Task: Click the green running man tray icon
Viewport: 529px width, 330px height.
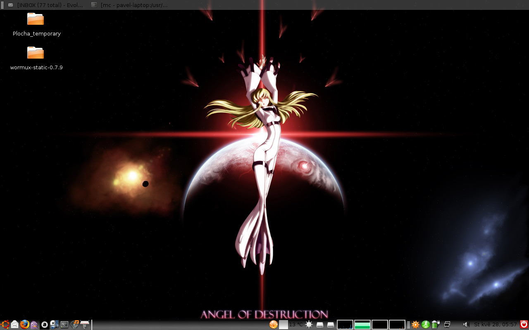Action: click(426, 325)
